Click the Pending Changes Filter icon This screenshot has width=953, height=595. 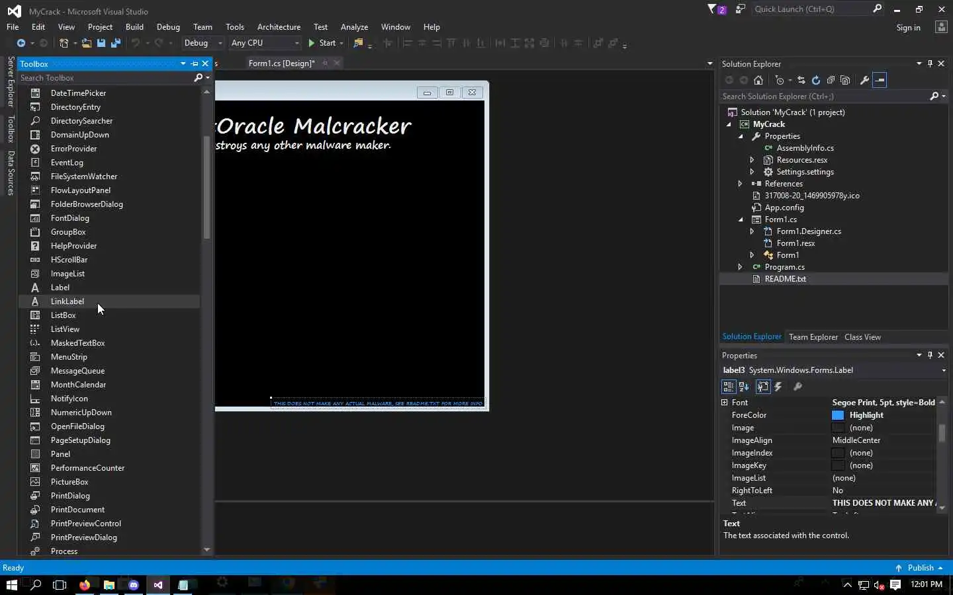click(780, 80)
